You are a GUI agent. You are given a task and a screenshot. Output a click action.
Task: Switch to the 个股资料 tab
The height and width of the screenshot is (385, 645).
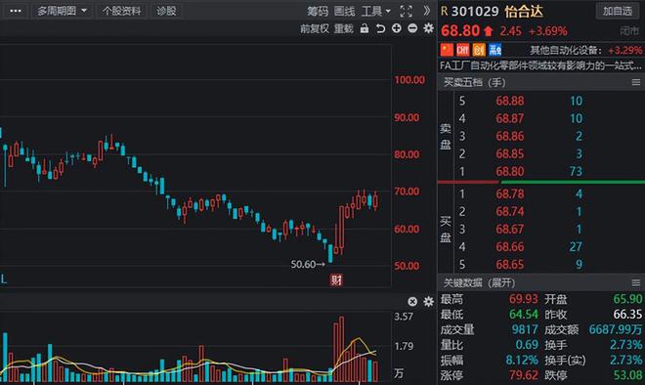121,11
